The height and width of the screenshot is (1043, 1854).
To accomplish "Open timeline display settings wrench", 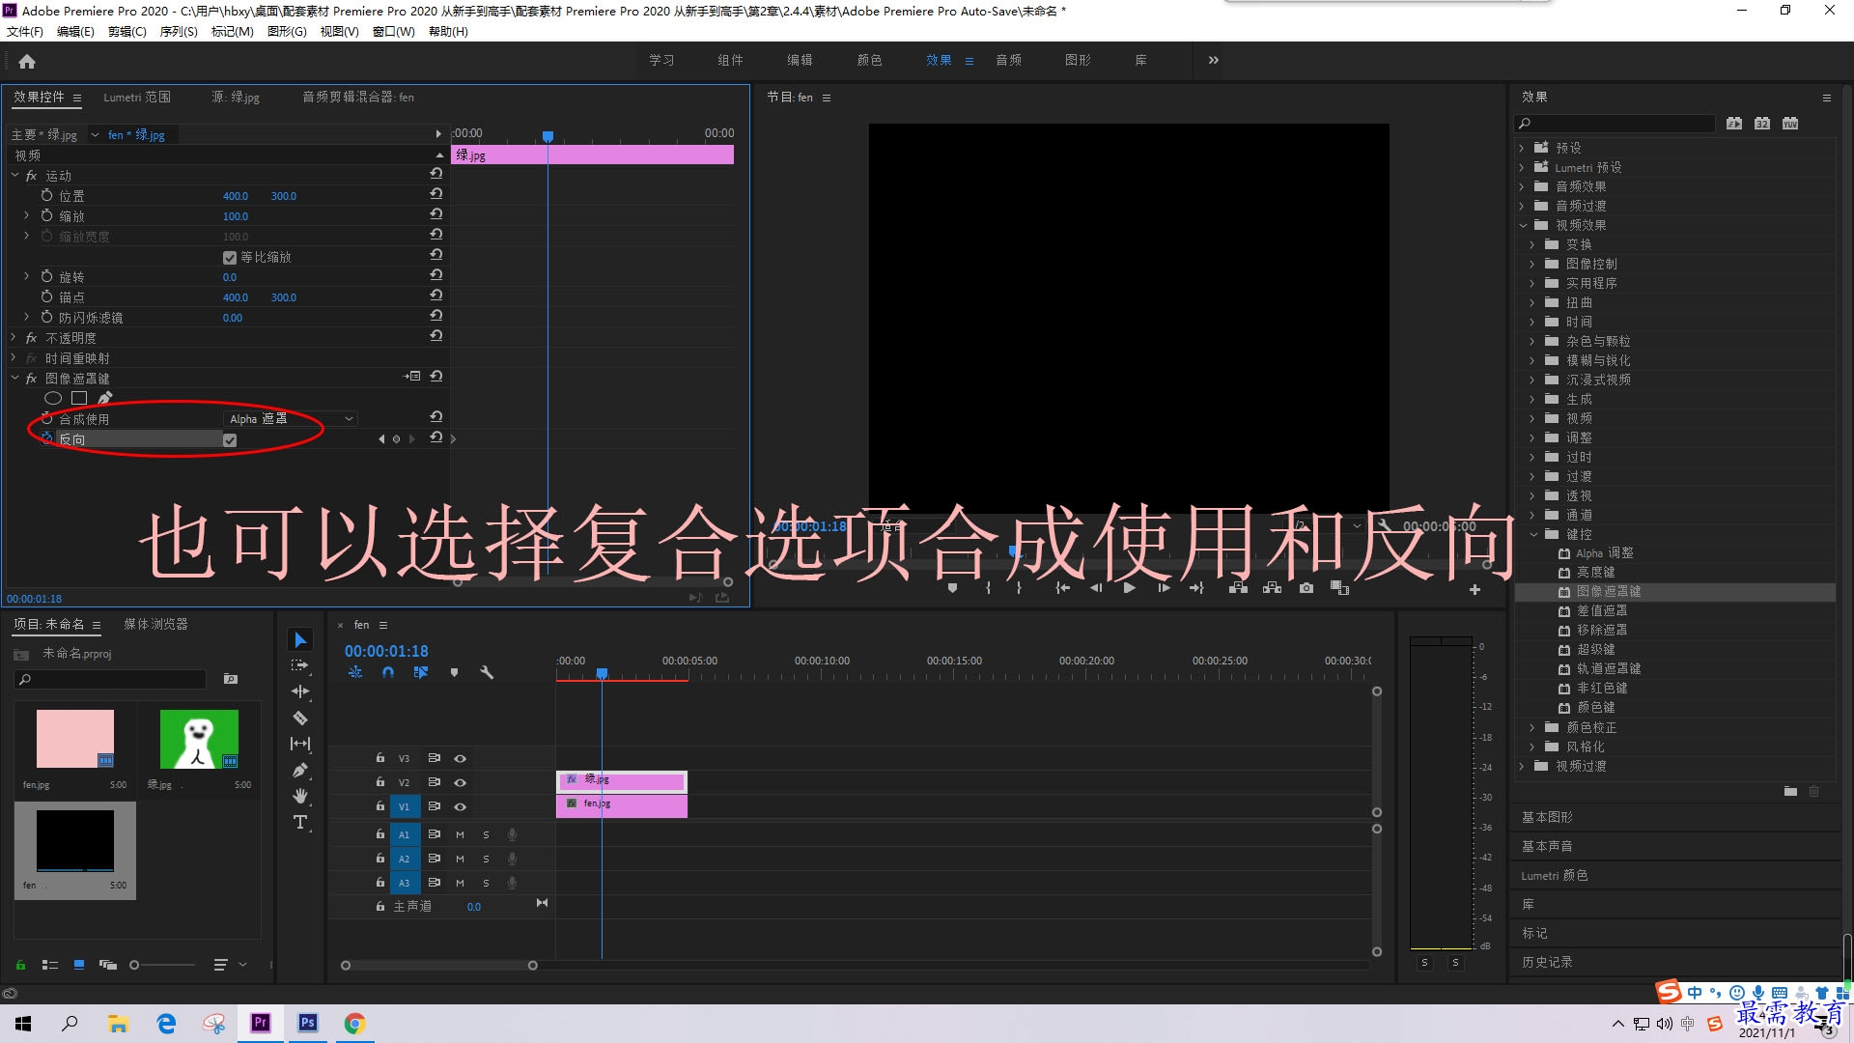I will click(x=487, y=672).
